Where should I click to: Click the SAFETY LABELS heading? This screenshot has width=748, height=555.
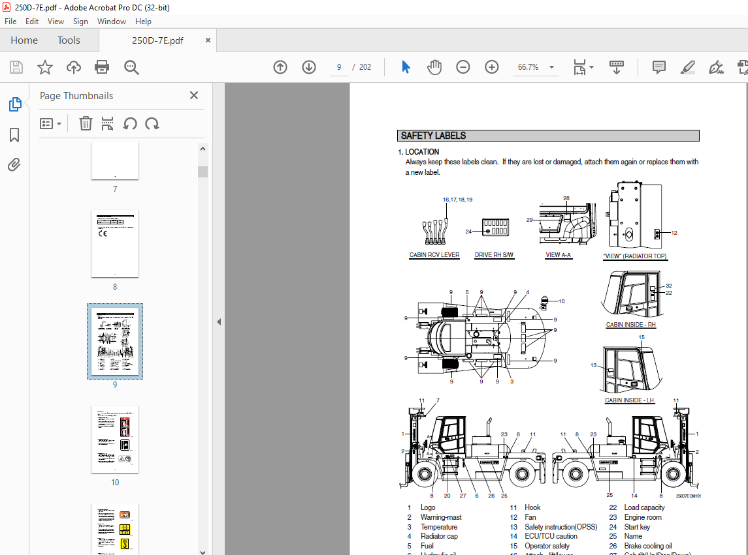(433, 136)
